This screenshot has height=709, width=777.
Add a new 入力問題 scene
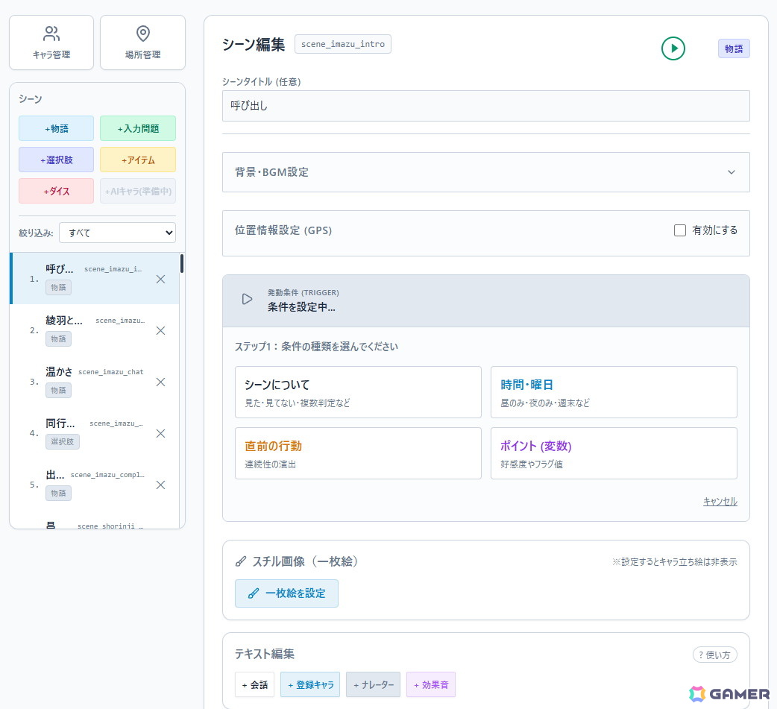click(x=138, y=129)
